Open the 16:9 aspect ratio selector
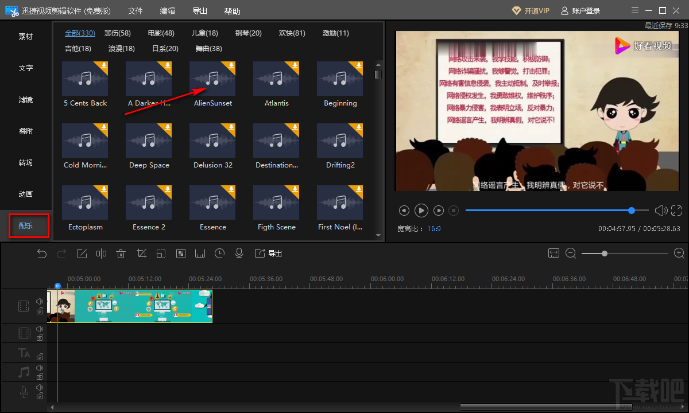This screenshot has height=413, width=689. pyautogui.click(x=433, y=228)
